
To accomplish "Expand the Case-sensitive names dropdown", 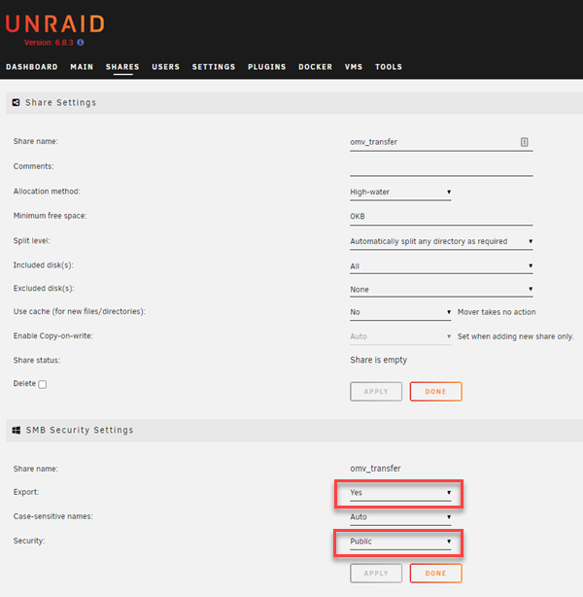I will (x=400, y=517).
